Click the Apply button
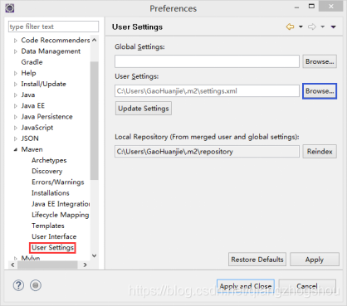The image size is (347, 306). (x=315, y=260)
